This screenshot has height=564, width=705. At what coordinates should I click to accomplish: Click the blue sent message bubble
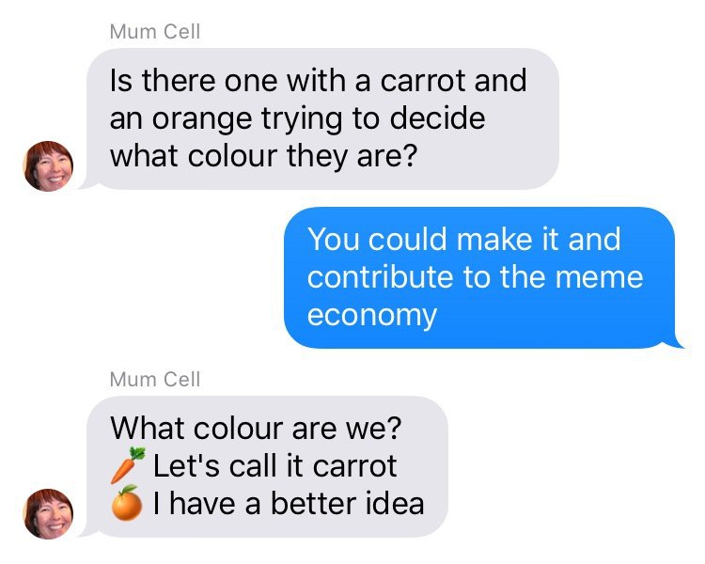481,277
